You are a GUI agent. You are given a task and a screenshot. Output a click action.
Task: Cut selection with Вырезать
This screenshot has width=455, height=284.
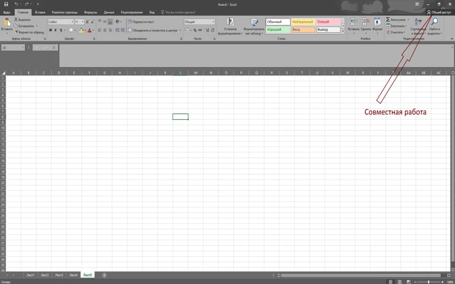[23, 20]
